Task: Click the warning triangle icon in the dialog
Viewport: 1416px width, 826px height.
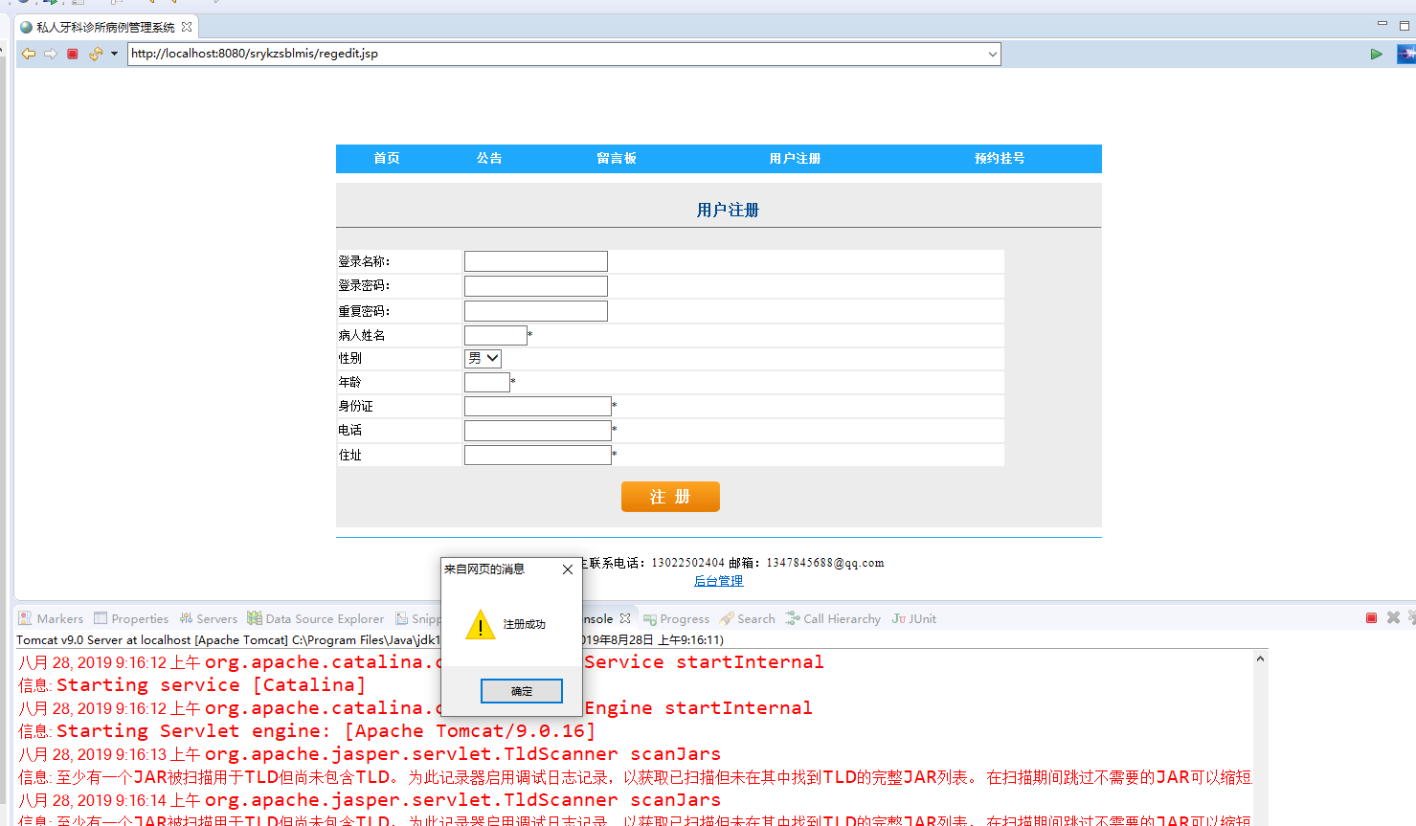Action: click(480, 626)
